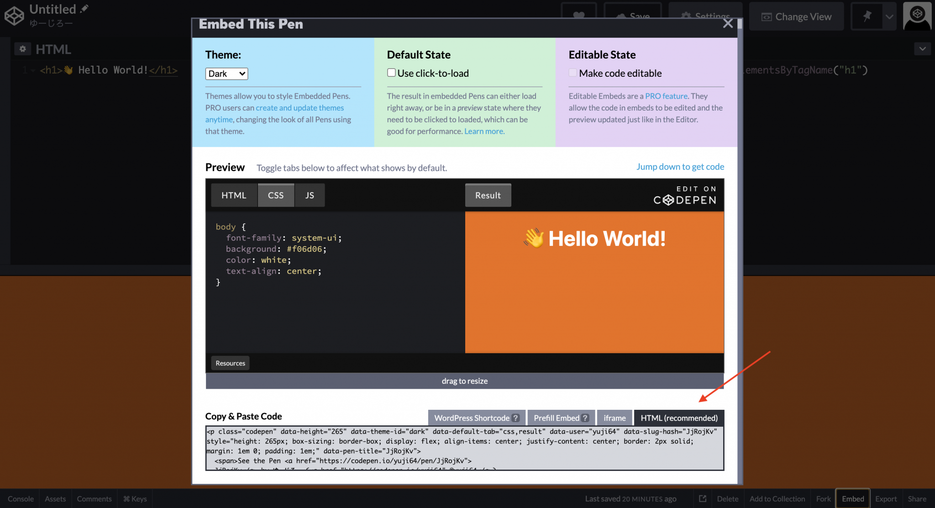
Task: Open the Theme dropdown set to Dark
Action: (226, 74)
